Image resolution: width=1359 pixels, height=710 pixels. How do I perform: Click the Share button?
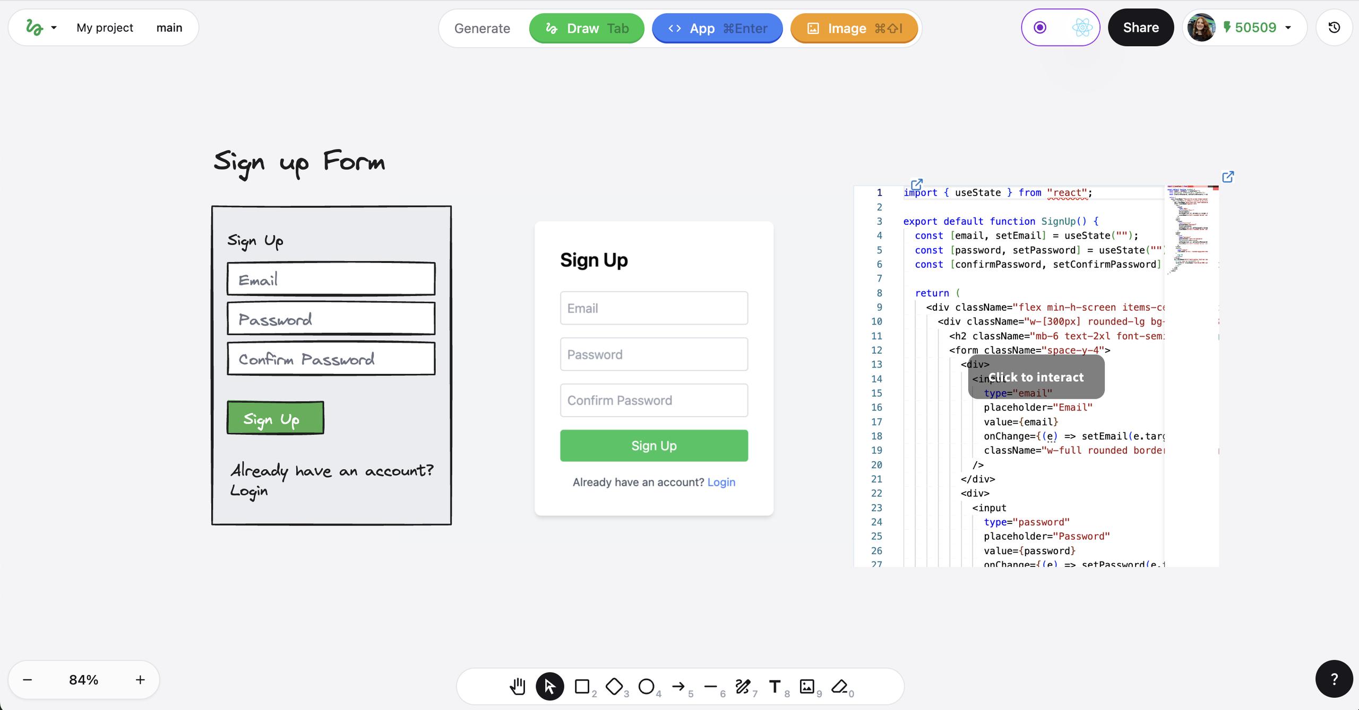[1141, 28]
